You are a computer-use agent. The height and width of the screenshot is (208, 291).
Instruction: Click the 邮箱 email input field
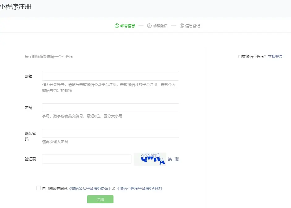click(x=110, y=76)
